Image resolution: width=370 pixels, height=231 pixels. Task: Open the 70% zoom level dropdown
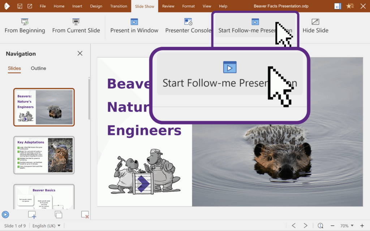(x=347, y=226)
